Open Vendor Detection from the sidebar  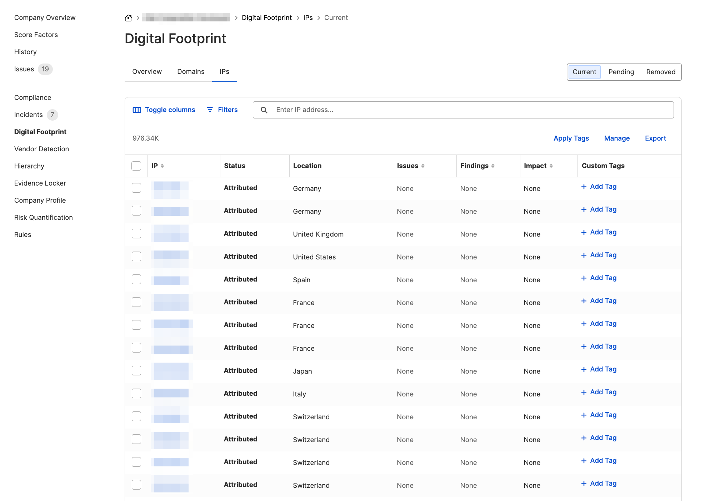click(x=41, y=149)
